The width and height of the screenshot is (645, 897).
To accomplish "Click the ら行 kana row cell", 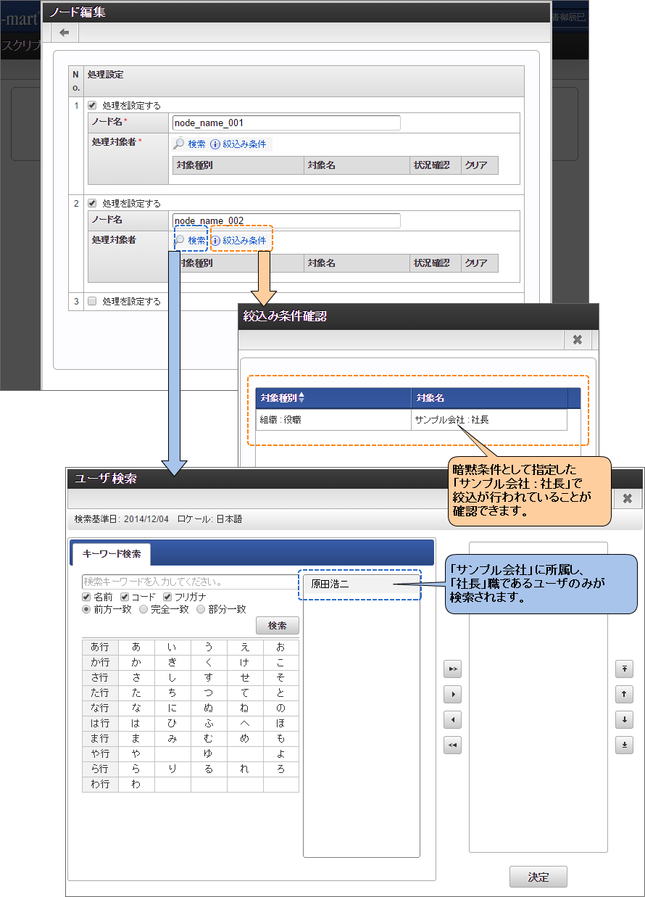I will click(x=100, y=769).
